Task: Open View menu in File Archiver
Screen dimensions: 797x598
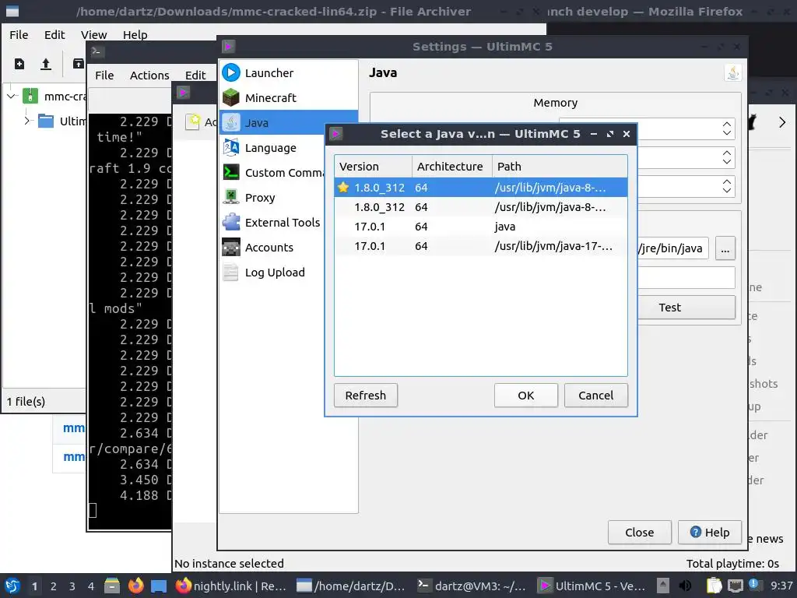Action: [93, 34]
